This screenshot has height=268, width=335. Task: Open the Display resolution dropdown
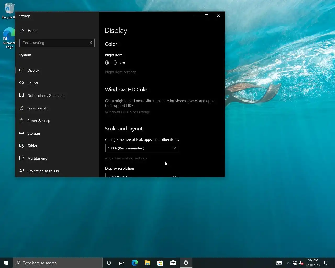(142, 175)
